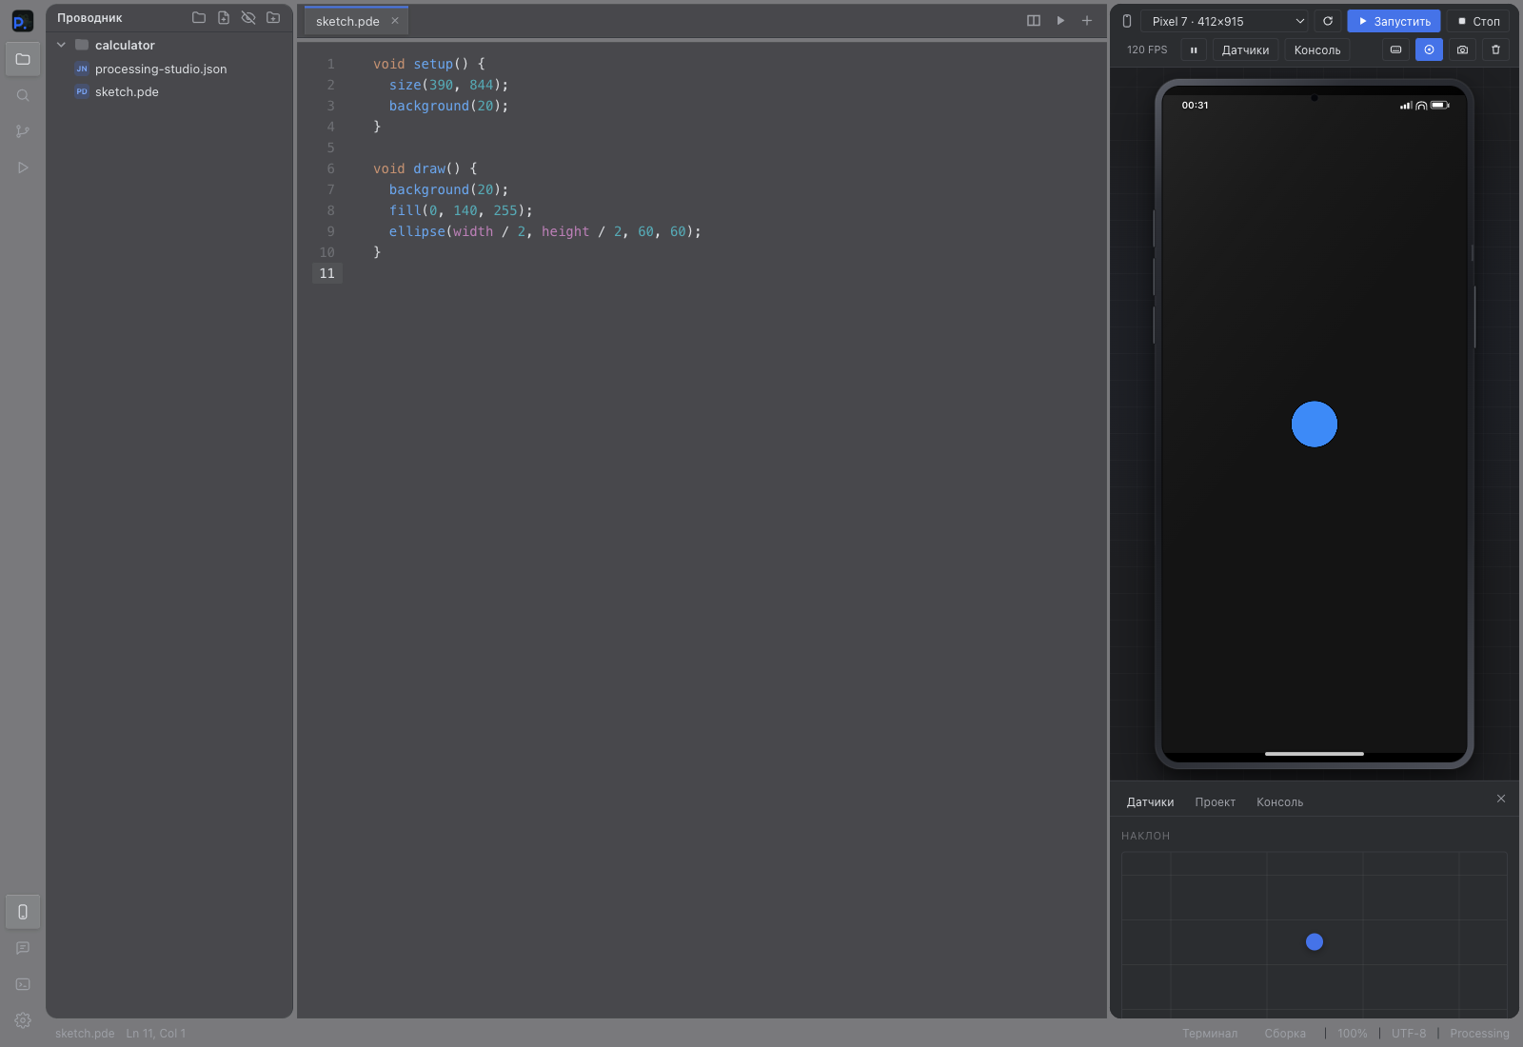Open Терминал from the status bar
This screenshot has height=1047, width=1523.
pos(1210,1034)
